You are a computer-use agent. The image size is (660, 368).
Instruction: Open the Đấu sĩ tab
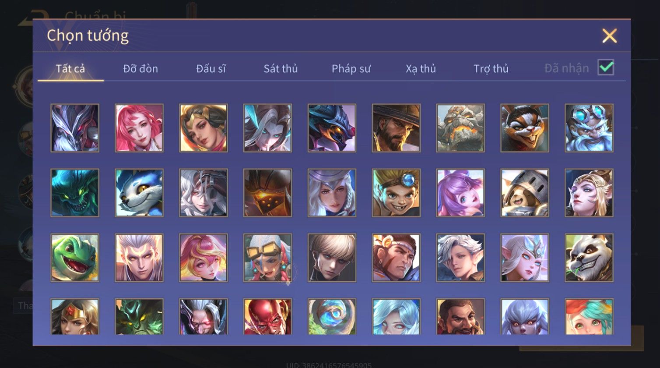(211, 69)
